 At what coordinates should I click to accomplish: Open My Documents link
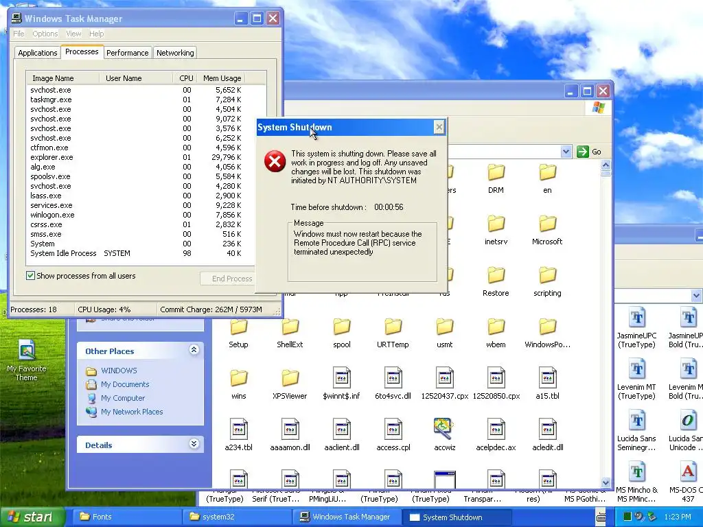(x=125, y=384)
